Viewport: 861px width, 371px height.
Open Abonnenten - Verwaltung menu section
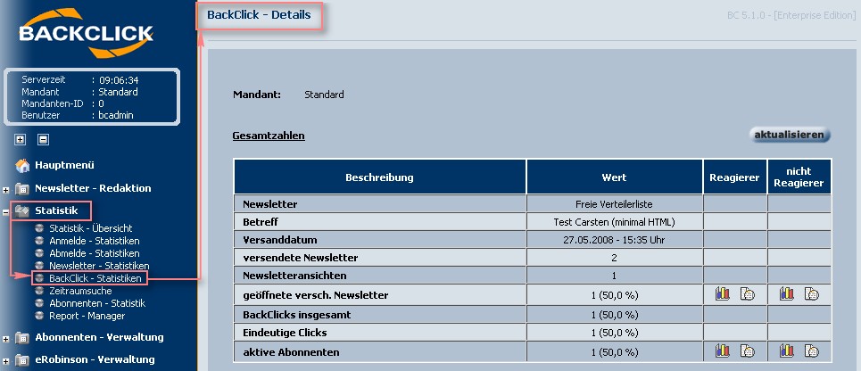(99, 337)
